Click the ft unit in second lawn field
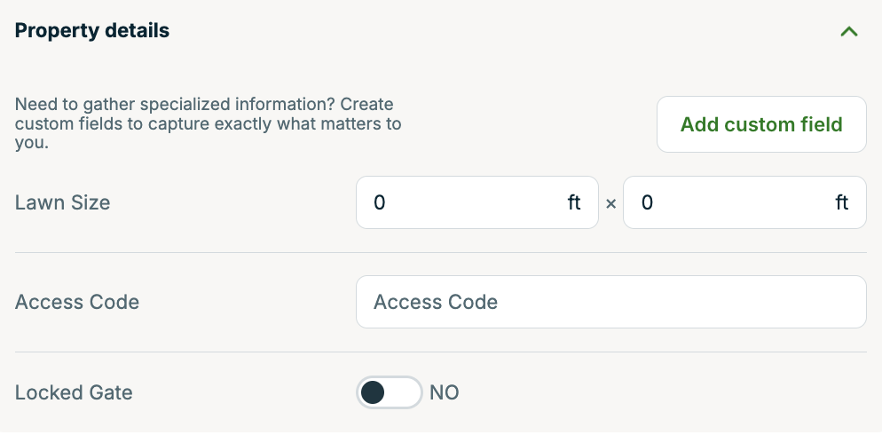This screenshot has width=882, height=435. [x=841, y=202]
